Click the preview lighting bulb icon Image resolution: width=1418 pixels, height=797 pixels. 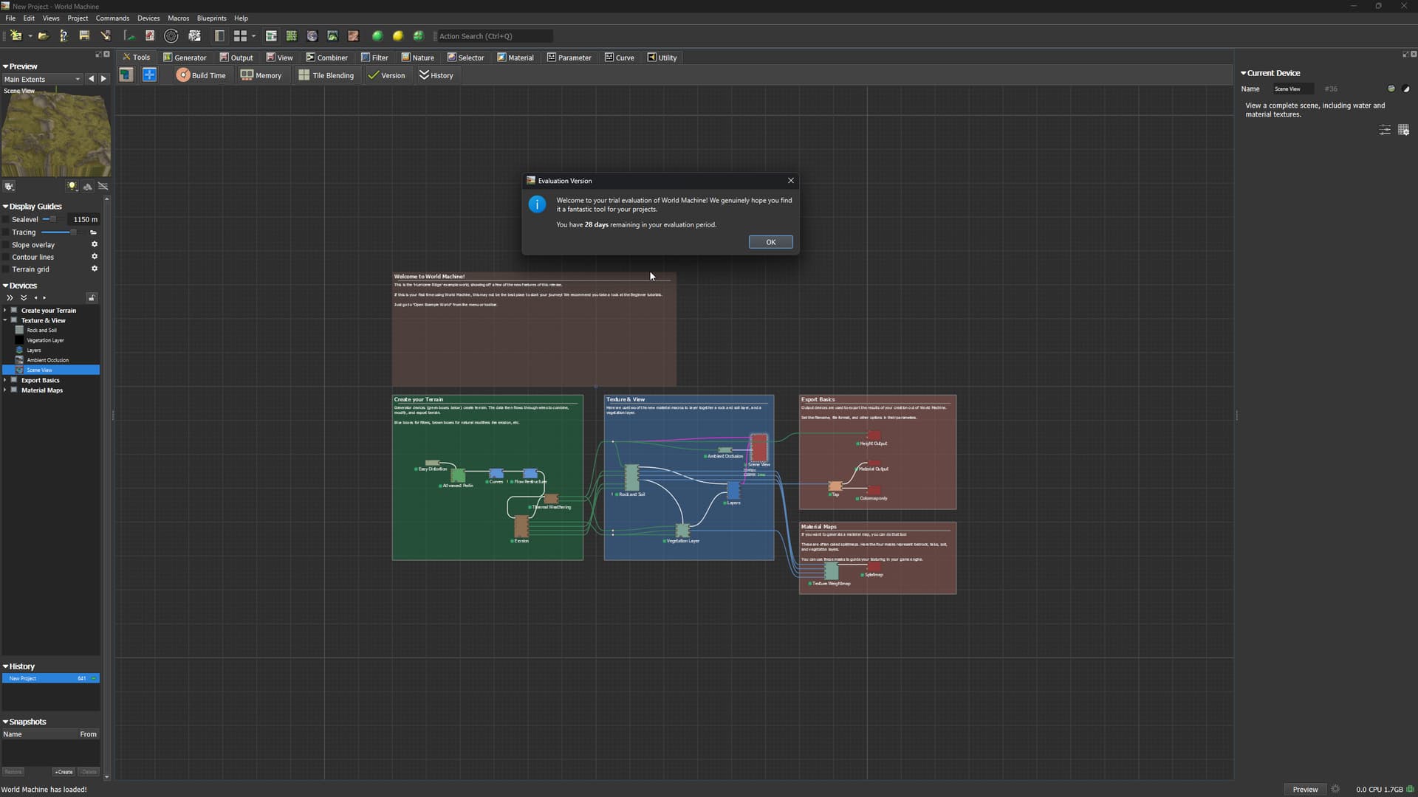click(x=72, y=187)
